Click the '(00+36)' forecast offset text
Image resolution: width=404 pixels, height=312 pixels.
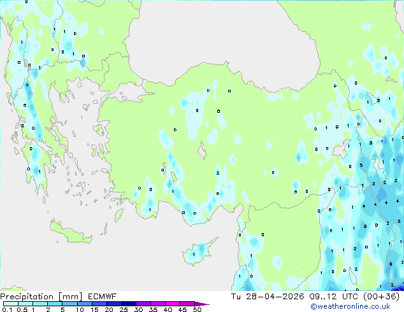[381, 297]
